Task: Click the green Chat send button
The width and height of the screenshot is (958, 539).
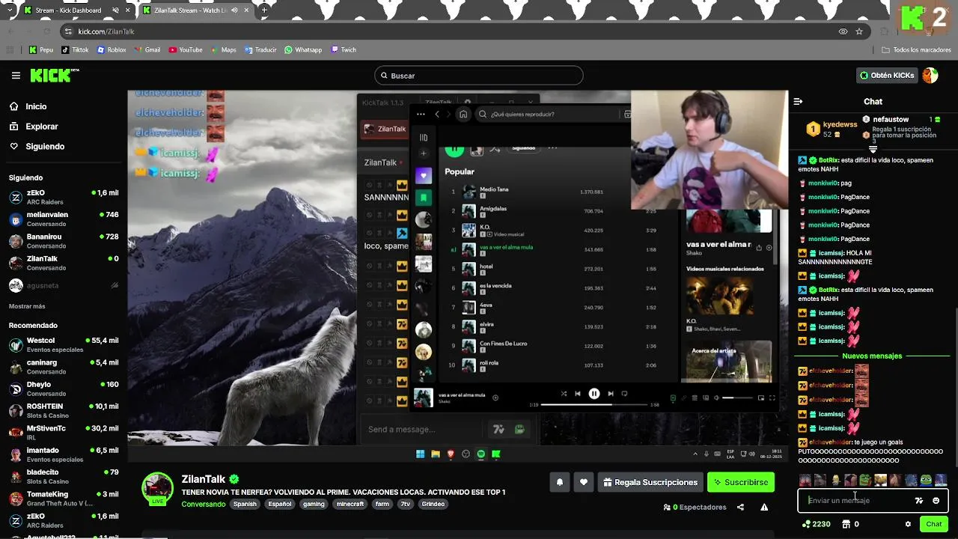Action: [x=933, y=524]
